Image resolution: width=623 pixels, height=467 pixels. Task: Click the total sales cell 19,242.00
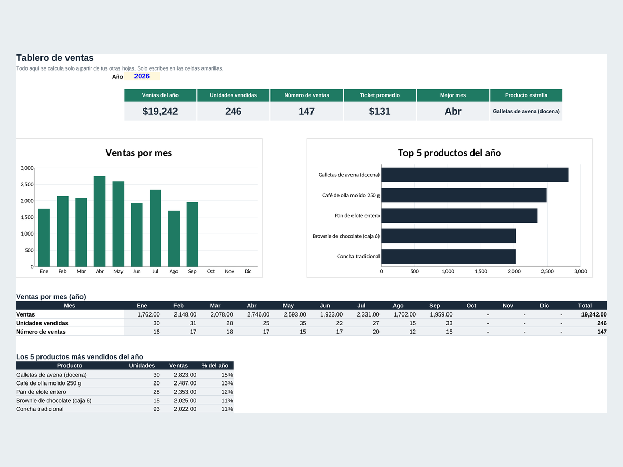point(585,314)
